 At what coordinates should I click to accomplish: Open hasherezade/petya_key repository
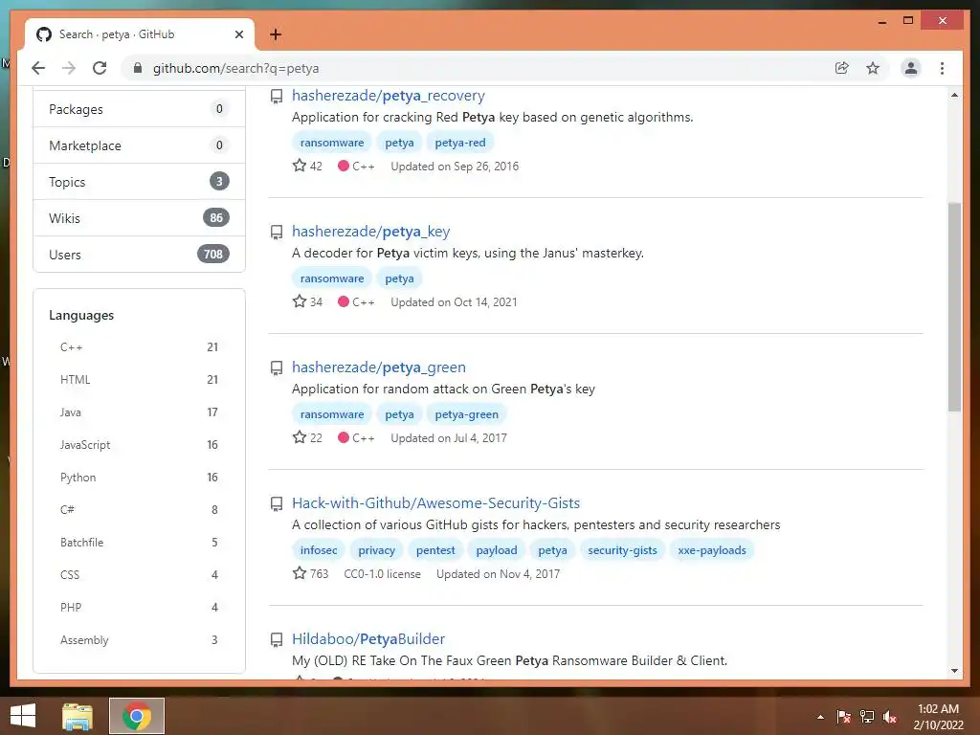pos(370,232)
